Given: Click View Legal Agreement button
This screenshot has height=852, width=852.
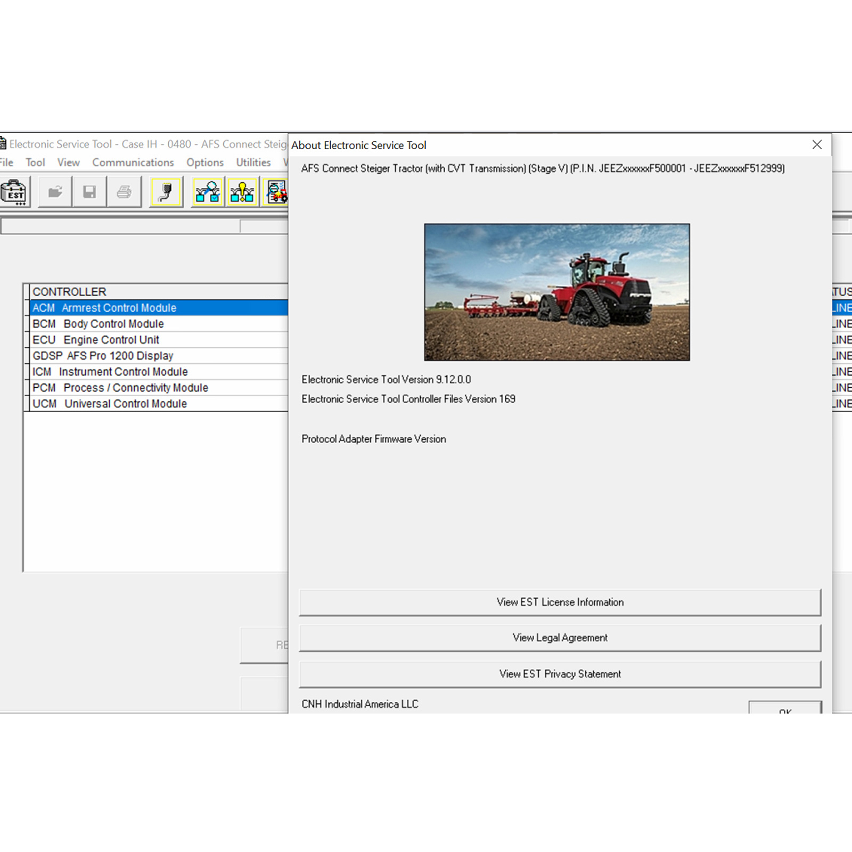Looking at the screenshot, I should [560, 638].
